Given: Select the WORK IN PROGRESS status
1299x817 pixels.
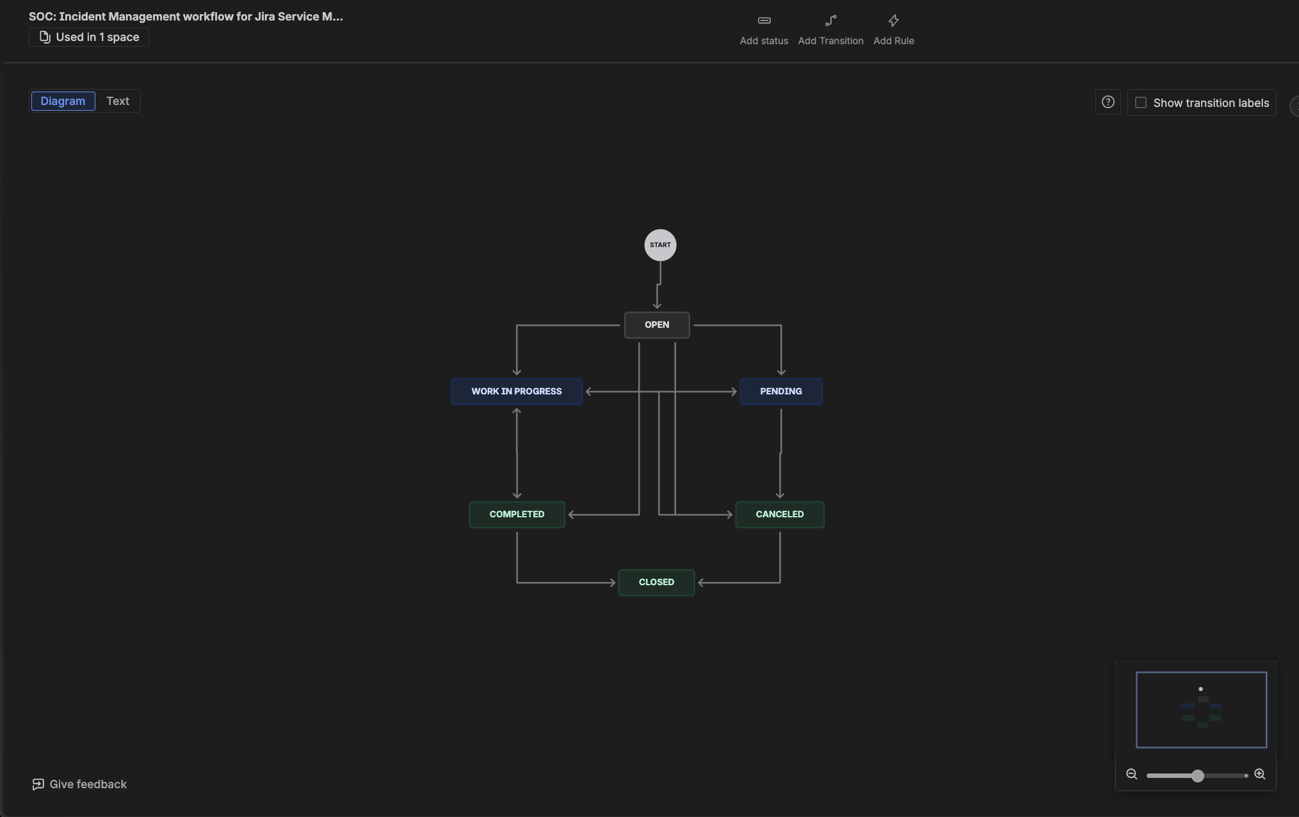Looking at the screenshot, I should pos(517,392).
